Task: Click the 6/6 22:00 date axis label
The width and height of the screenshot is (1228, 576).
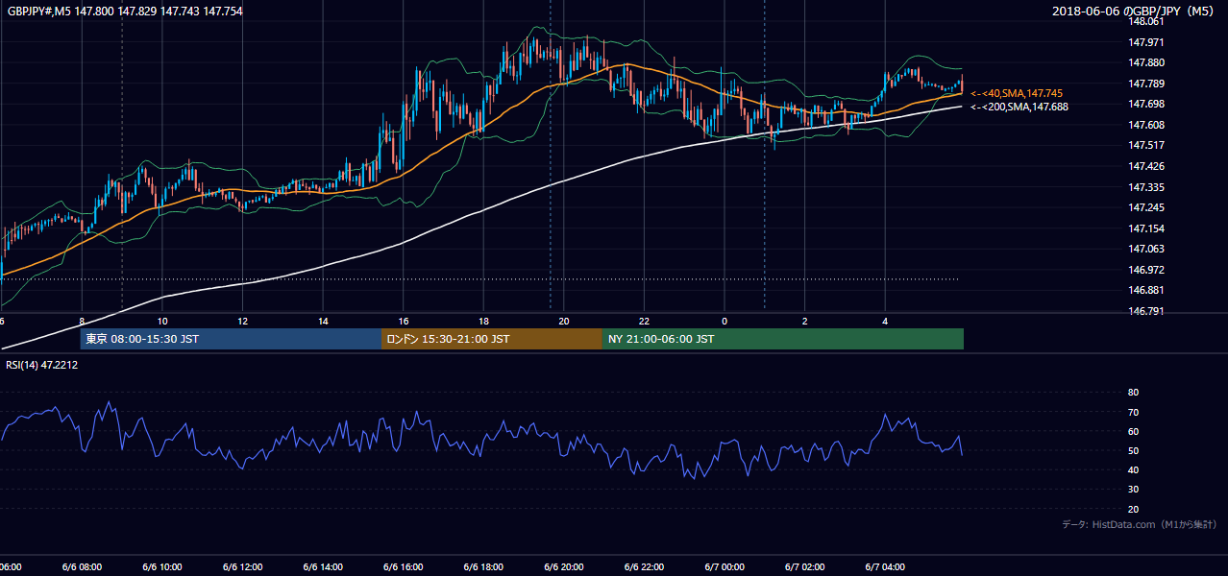Action: (x=644, y=567)
